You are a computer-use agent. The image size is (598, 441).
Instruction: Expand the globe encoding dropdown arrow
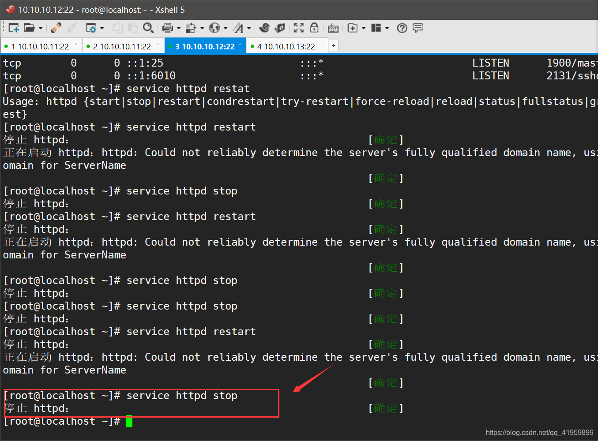point(226,28)
